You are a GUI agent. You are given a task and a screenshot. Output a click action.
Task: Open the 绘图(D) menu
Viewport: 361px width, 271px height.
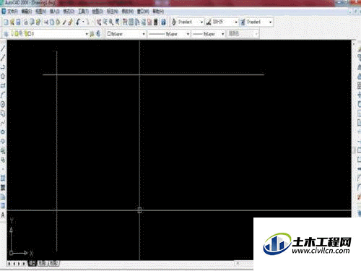(x=97, y=12)
